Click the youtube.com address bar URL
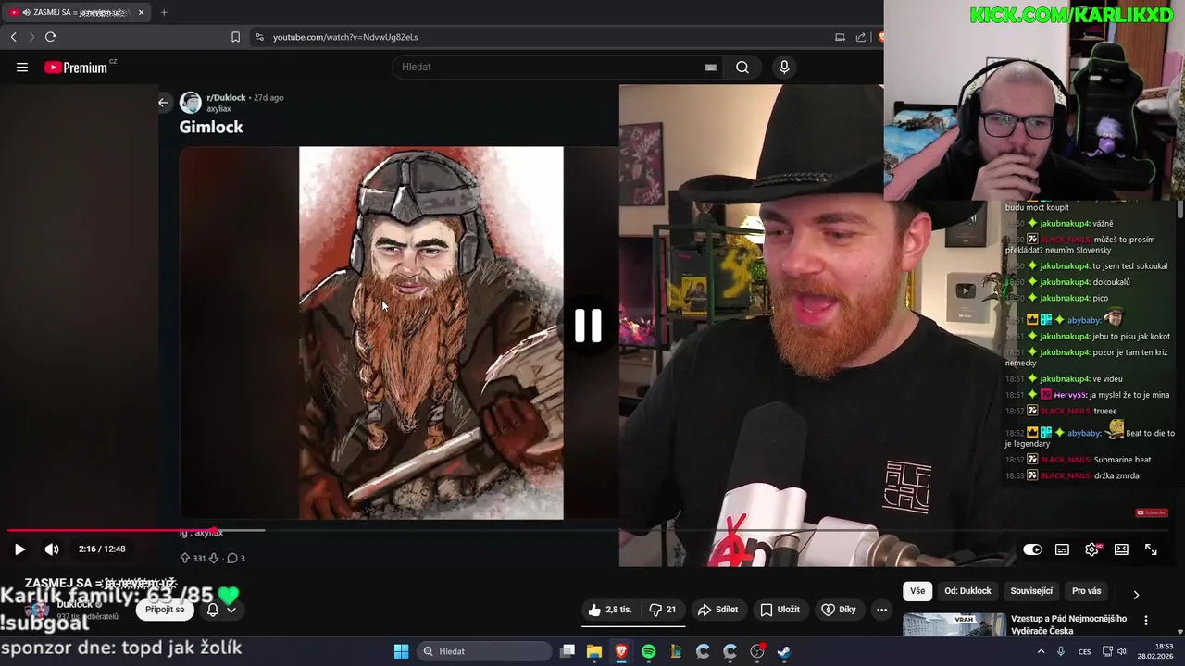 (345, 37)
